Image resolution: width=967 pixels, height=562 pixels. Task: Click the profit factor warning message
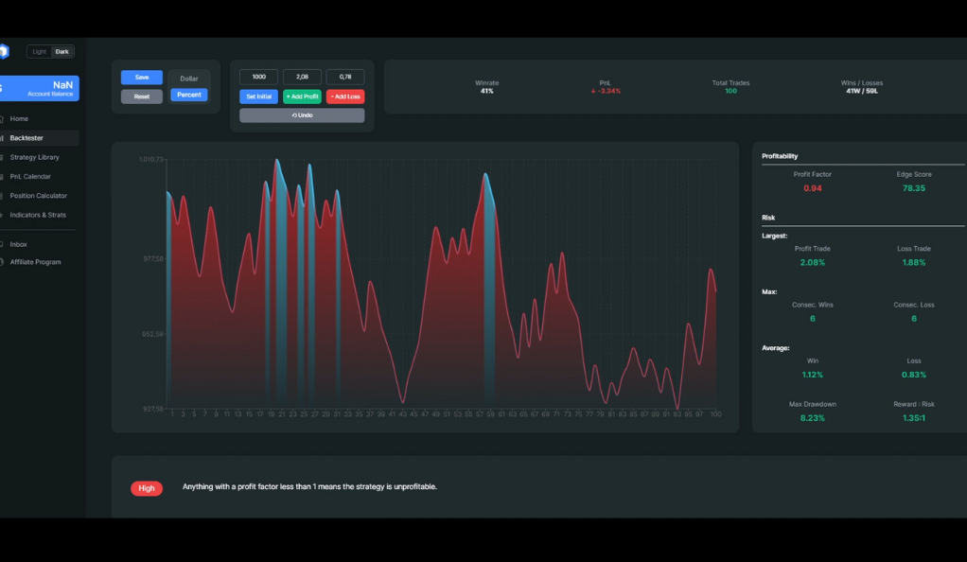click(309, 486)
